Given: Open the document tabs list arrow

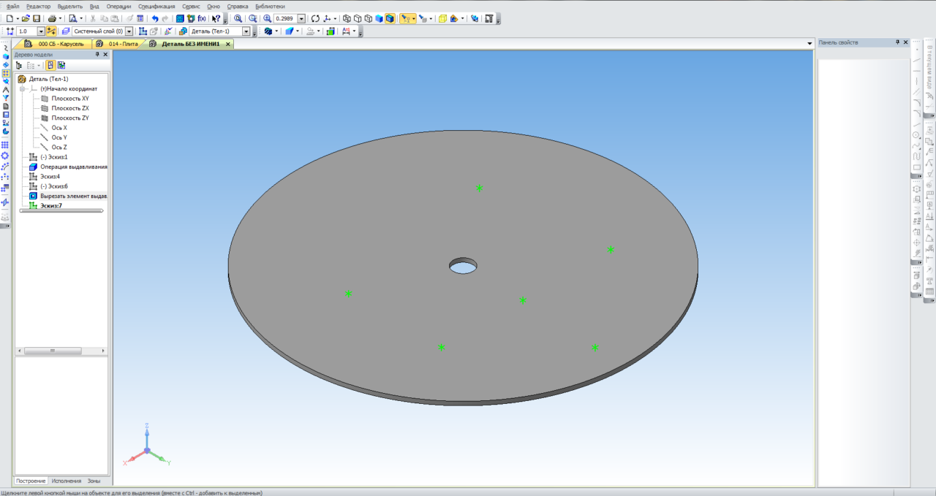Looking at the screenshot, I should tap(809, 44).
